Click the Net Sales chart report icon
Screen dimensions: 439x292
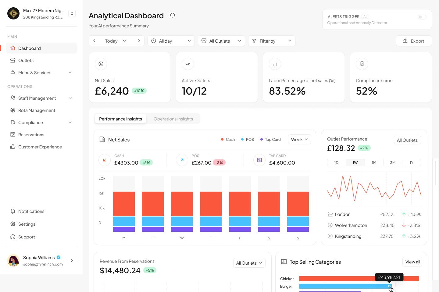102,139
